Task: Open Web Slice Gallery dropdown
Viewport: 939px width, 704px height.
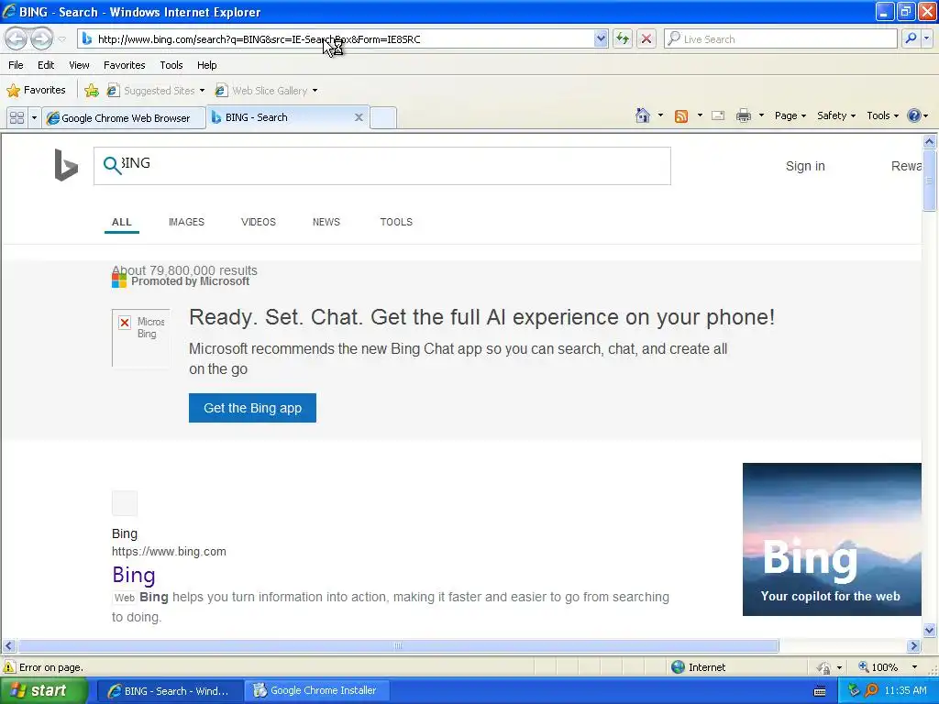Action: pos(267,91)
